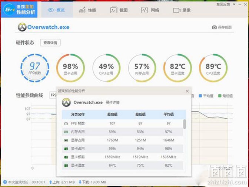Click the clock icon beside 本次游戏时长

[5, 182]
